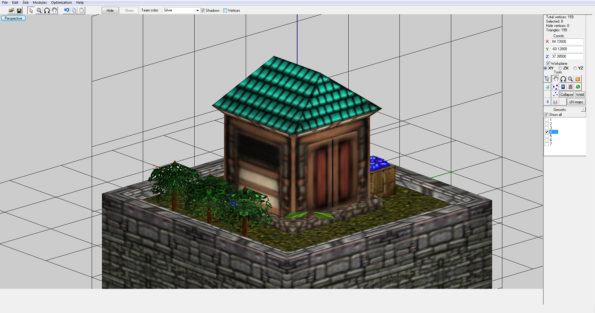Open the Help menu

(80, 2)
